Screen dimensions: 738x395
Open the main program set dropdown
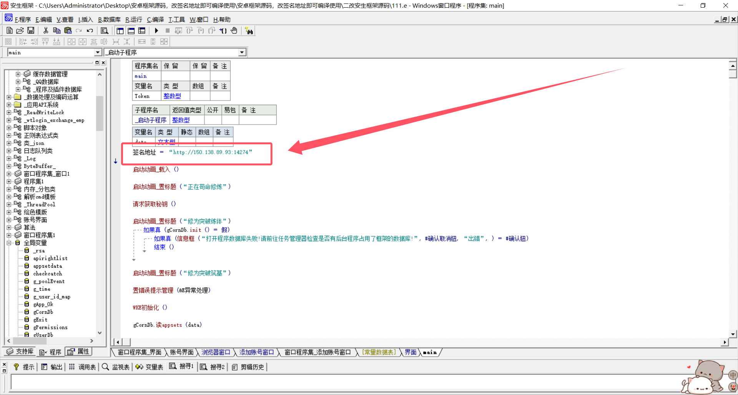[x=98, y=53]
